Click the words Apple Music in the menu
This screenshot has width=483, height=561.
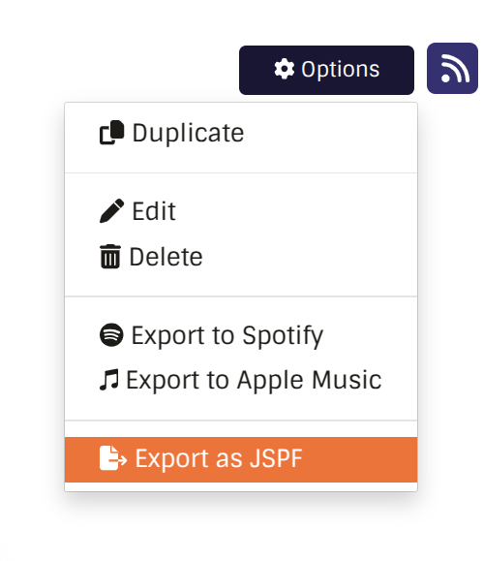[x=309, y=381]
